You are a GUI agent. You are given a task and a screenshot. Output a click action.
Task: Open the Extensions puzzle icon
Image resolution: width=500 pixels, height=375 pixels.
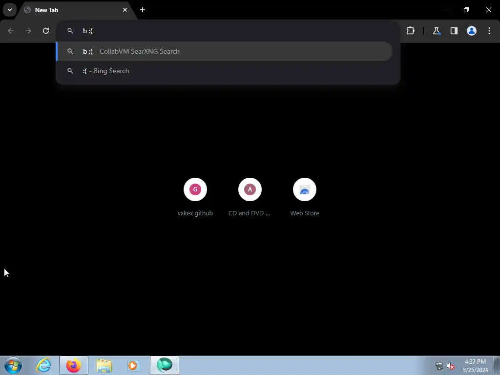click(x=410, y=31)
